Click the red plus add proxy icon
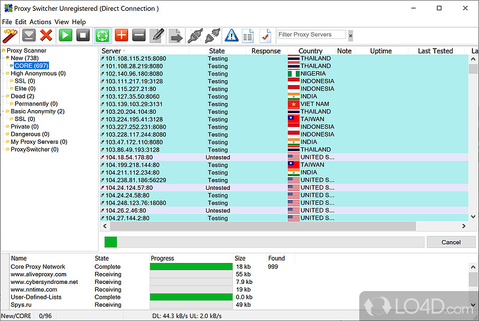This screenshot has width=479, height=321. [x=121, y=35]
